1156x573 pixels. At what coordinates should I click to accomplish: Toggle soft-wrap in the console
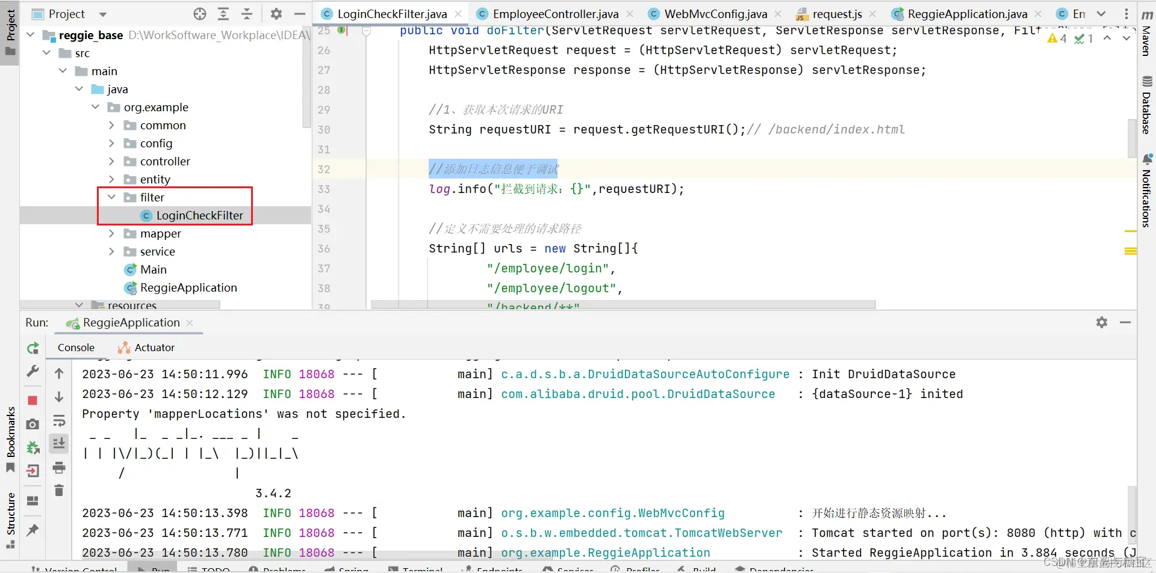point(59,420)
